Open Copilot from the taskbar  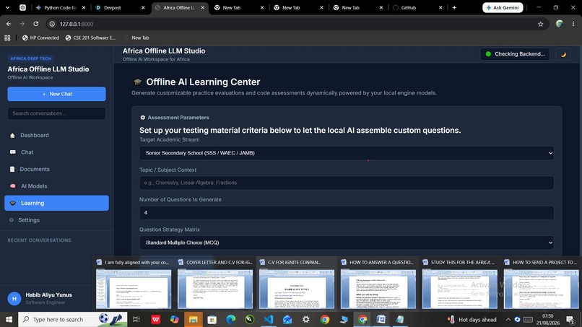[175, 319]
